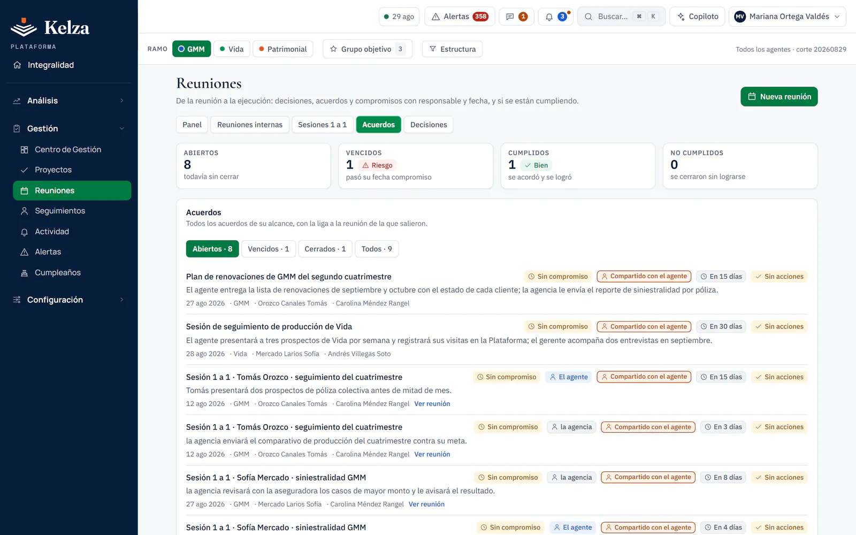Click En 4 días badge
856x535 pixels.
723,528
